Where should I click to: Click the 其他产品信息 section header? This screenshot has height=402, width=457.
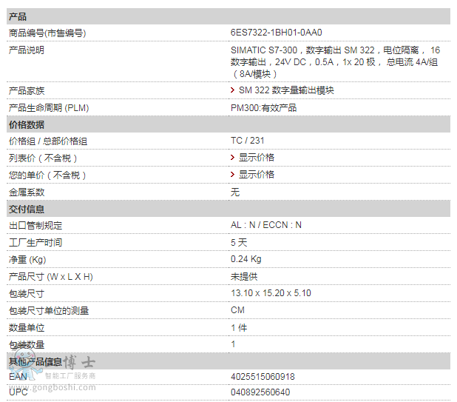[x=228, y=361]
